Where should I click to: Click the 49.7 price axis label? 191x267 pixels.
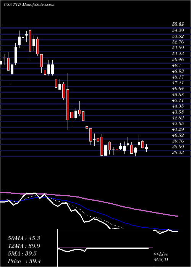click(176, 65)
